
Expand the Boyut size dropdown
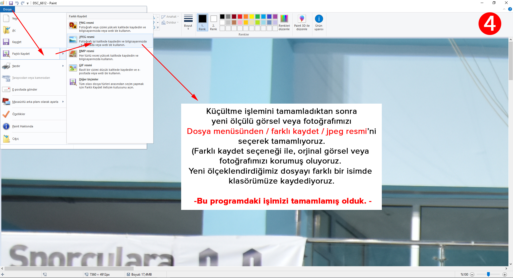point(188,22)
